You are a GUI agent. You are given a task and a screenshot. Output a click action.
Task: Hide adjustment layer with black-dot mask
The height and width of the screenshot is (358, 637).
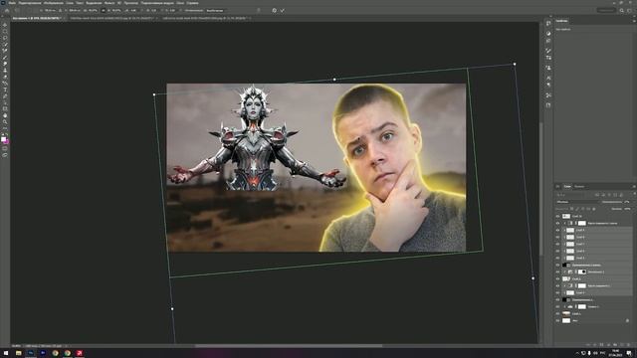(x=557, y=271)
